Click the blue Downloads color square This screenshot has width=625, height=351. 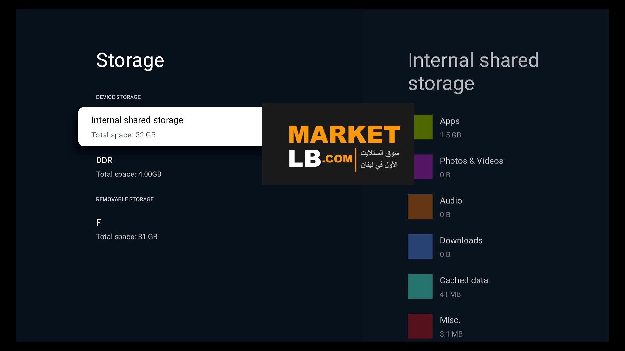click(x=420, y=247)
